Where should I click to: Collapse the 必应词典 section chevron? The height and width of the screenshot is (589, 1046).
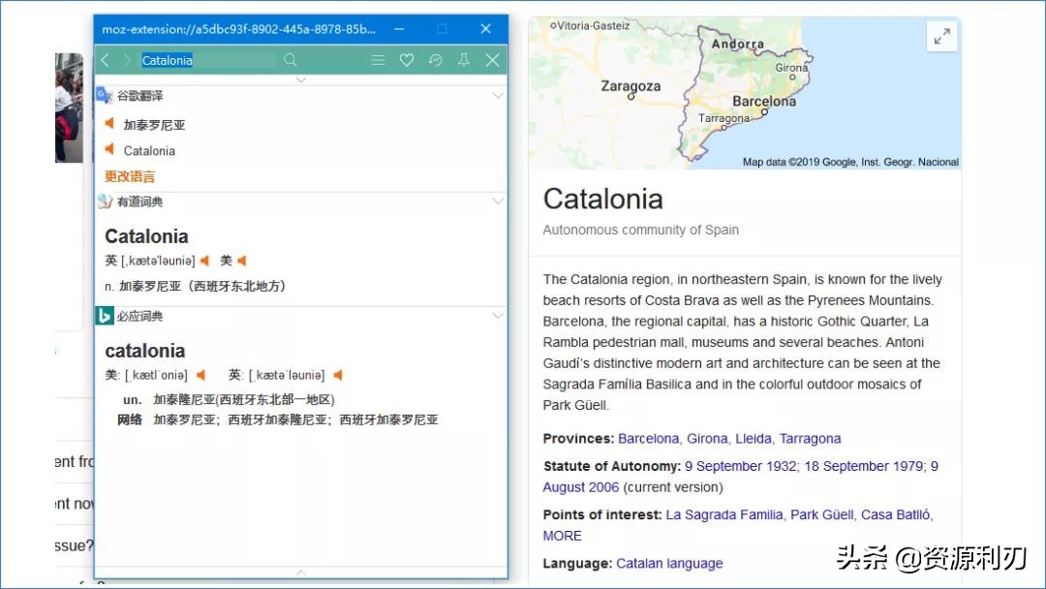pos(498,316)
